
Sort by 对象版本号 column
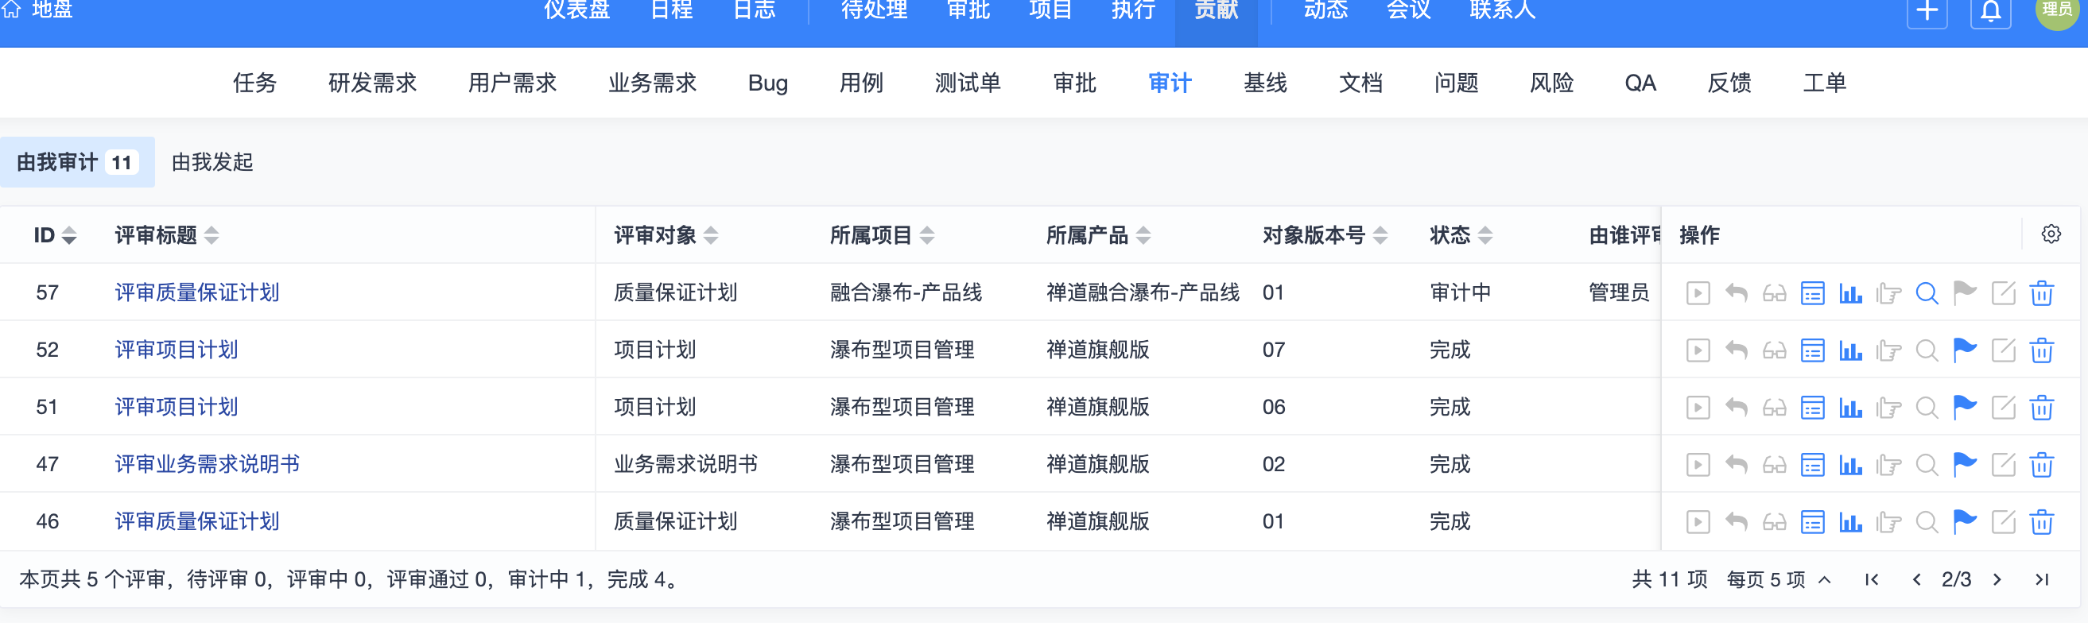(1325, 235)
